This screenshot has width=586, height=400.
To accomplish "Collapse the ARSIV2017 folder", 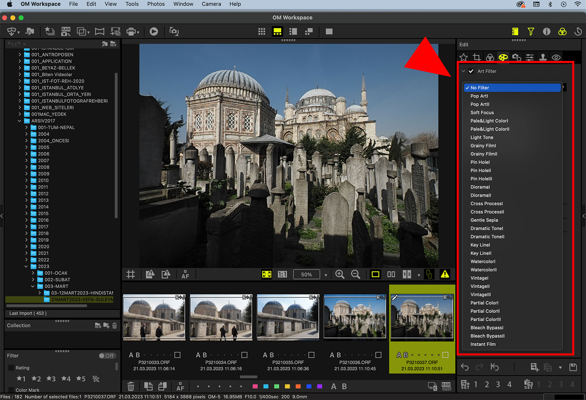I will click(x=20, y=121).
